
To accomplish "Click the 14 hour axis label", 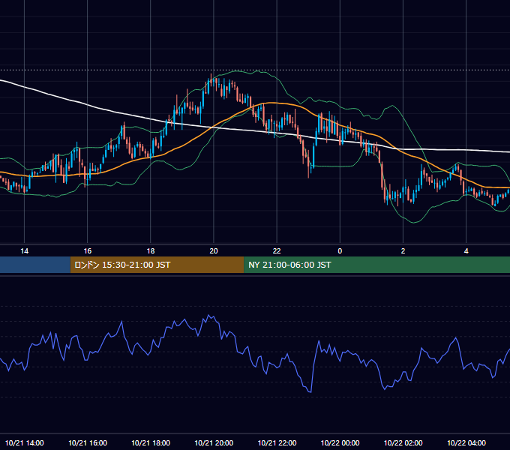I will [25, 251].
